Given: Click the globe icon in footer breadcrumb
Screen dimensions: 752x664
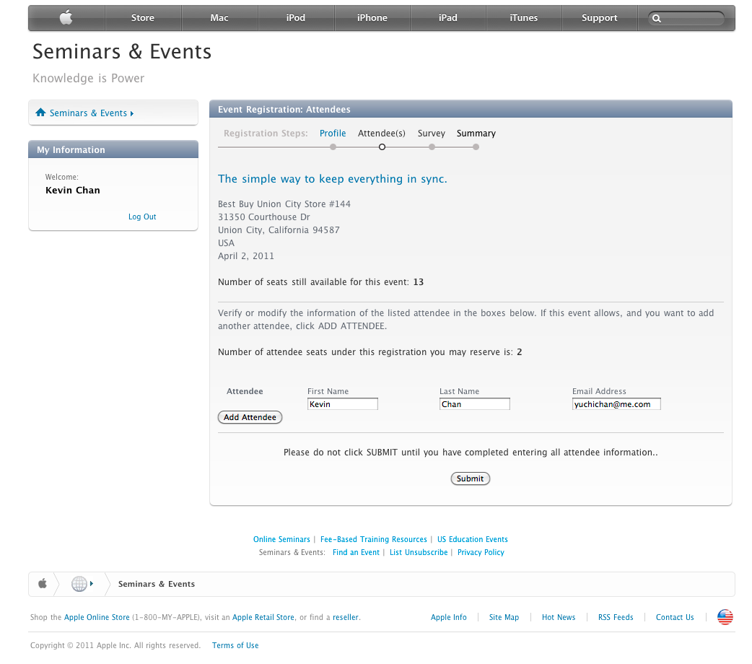Looking at the screenshot, I should (79, 584).
